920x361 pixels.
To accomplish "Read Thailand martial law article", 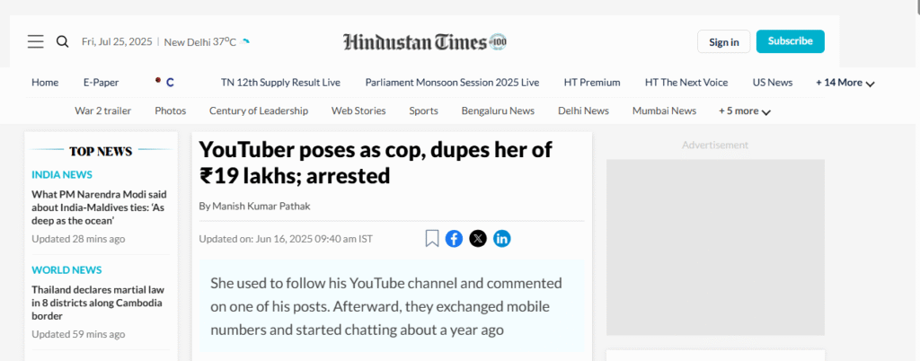I will pyautogui.click(x=99, y=303).
